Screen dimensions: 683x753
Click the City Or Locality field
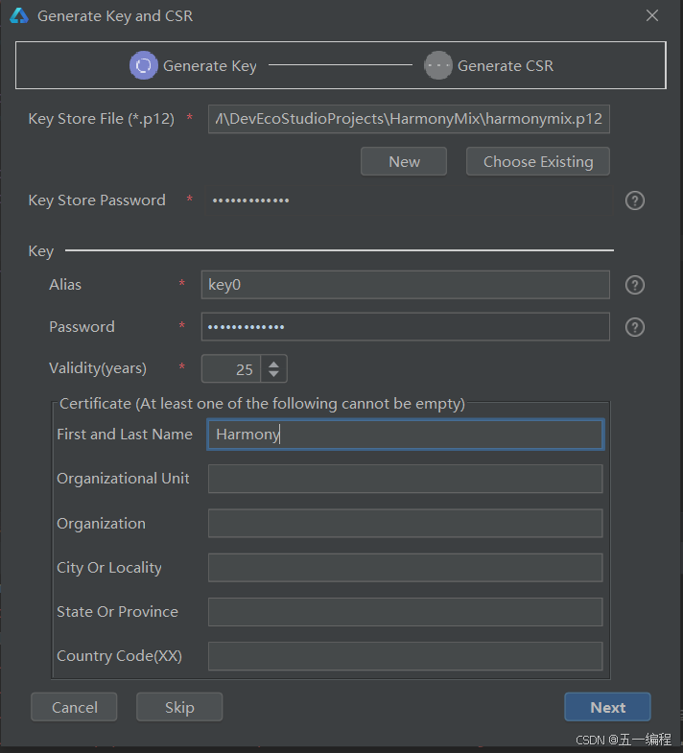coord(406,568)
